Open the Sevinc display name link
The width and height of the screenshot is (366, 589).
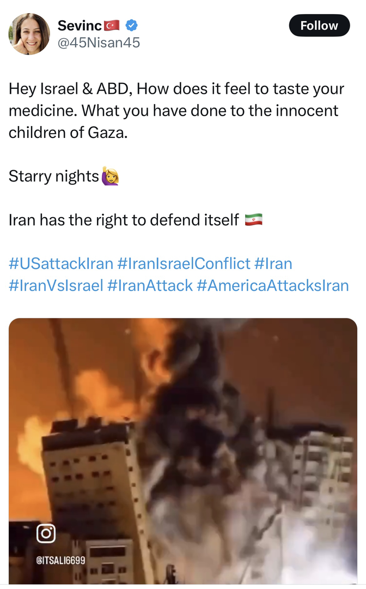(80, 25)
